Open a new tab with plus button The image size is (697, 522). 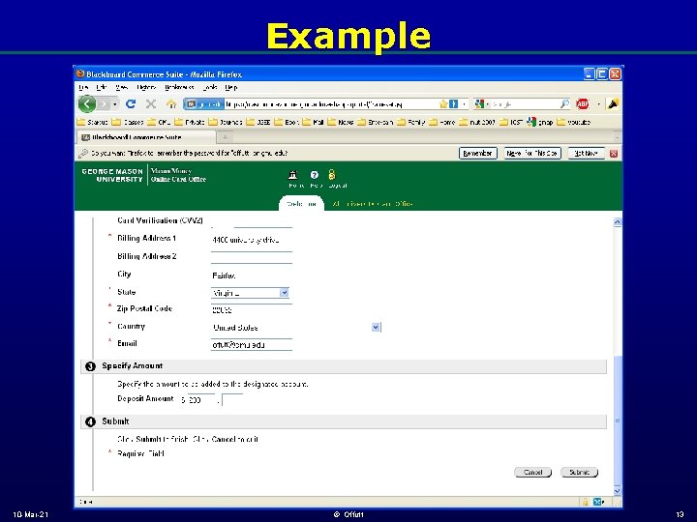tap(225, 137)
